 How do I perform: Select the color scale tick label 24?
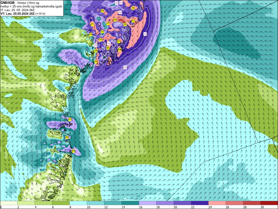click(x=210, y=207)
